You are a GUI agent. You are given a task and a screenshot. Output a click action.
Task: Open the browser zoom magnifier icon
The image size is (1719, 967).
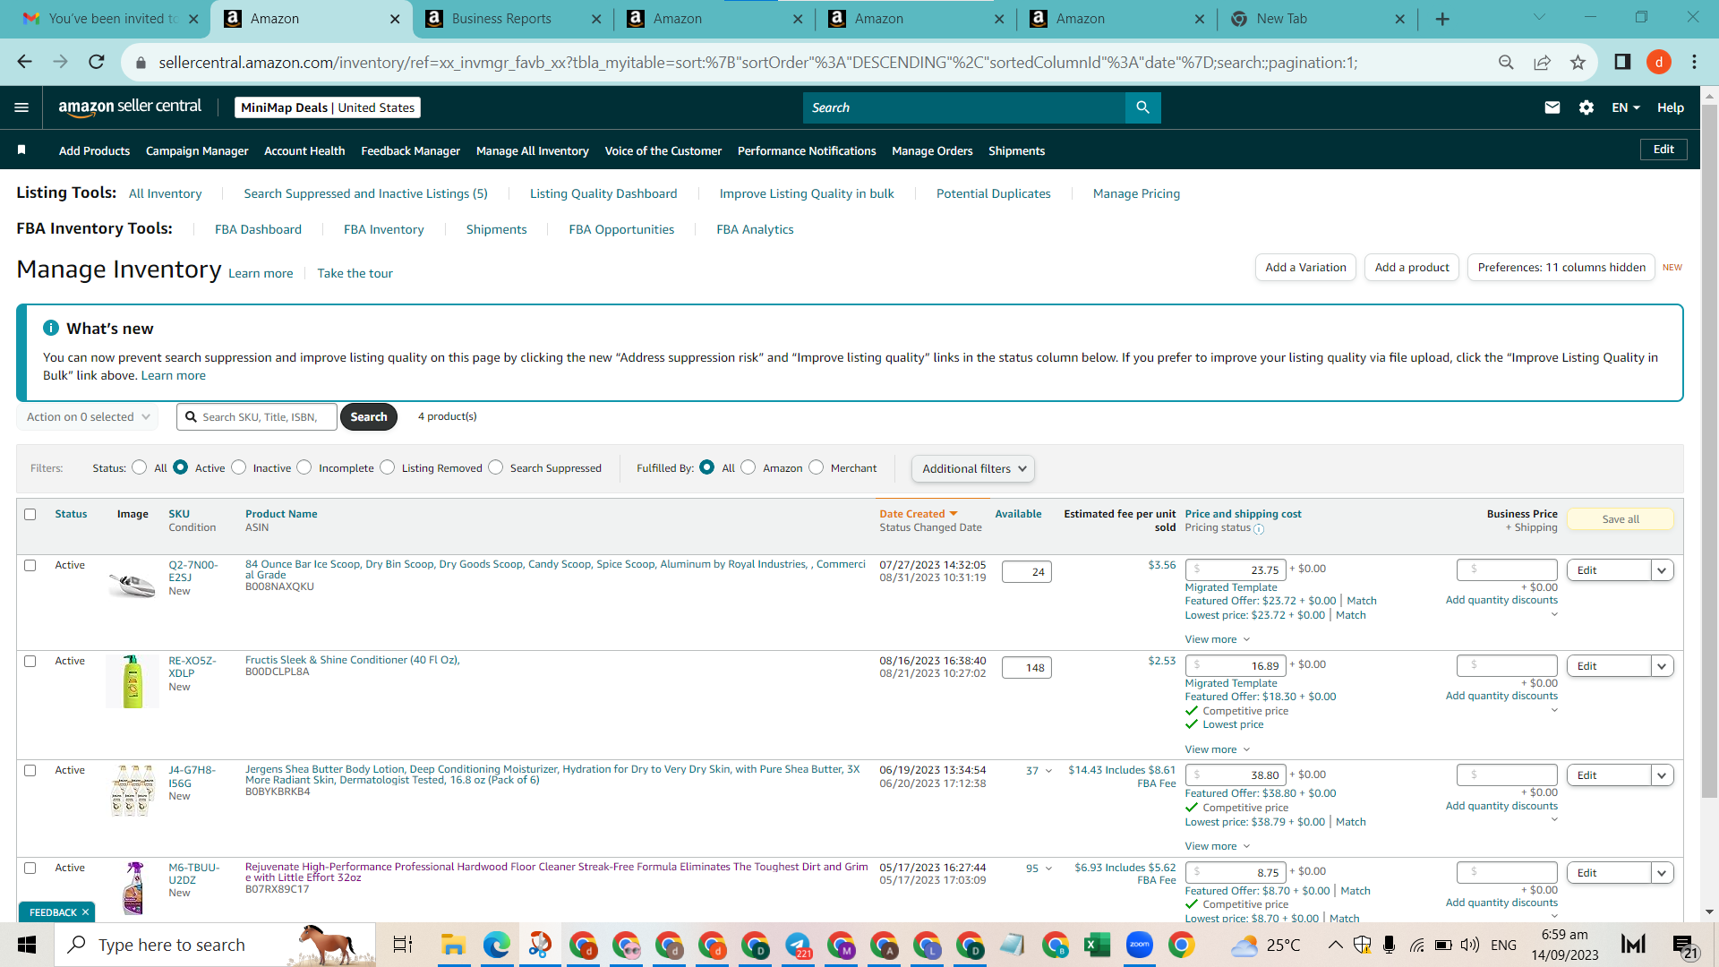pyautogui.click(x=1506, y=62)
